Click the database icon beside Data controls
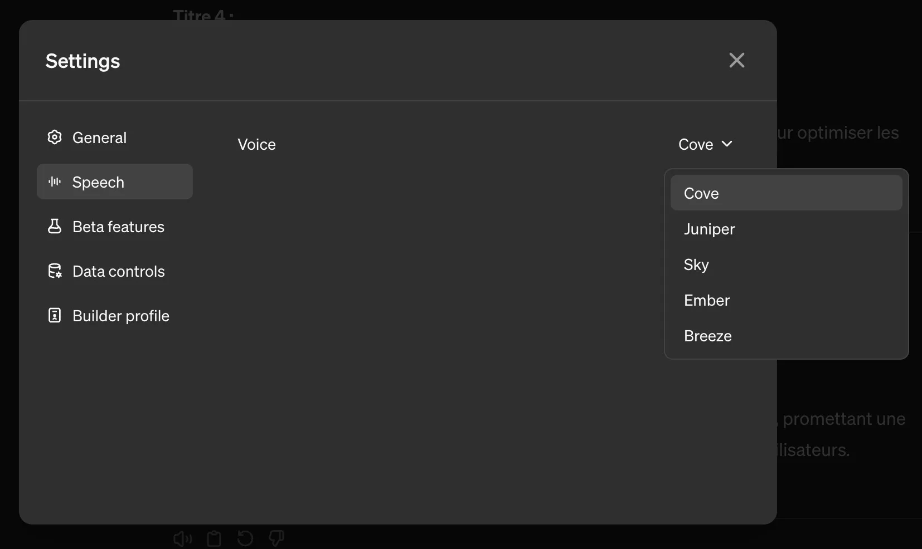Image resolution: width=922 pixels, height=549 pixels. pos(55,271)
